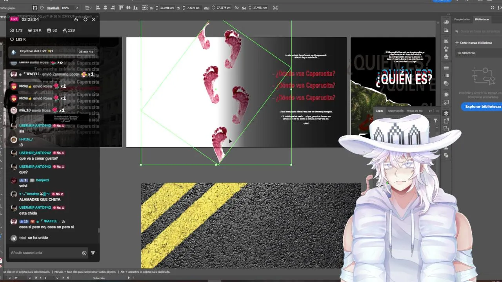Align objects to vertical center
Screen dimensions: 502x282
[x=128, y=8]
